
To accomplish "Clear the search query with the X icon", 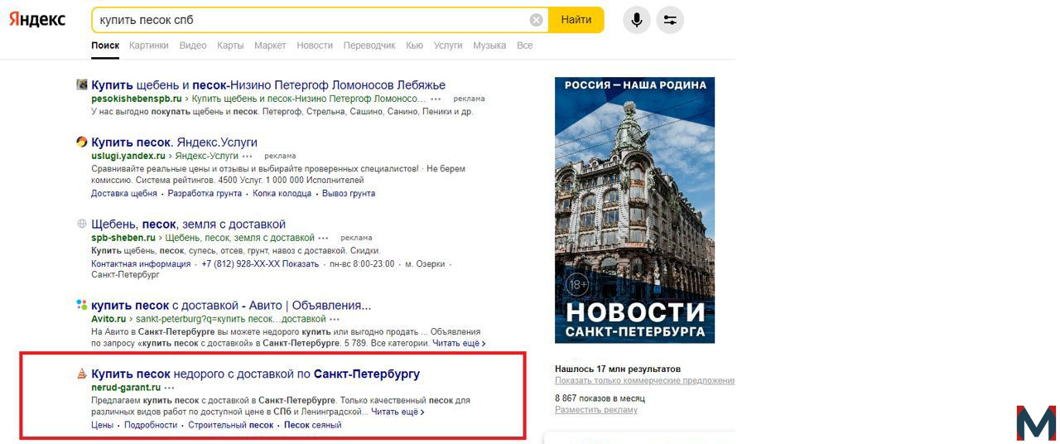I will tap(537, 20).
